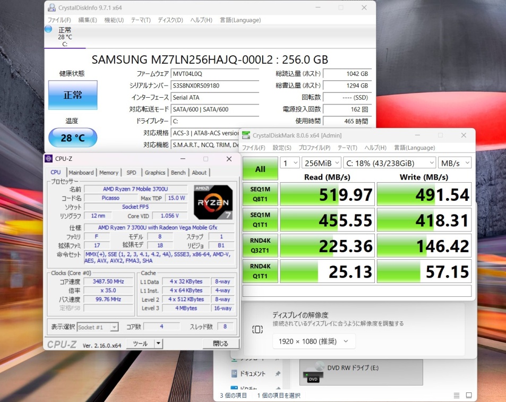Screen dimensions: 506x402
Task: Open the target drive dropdown C: 18%
Action: [x=390, y=163]
